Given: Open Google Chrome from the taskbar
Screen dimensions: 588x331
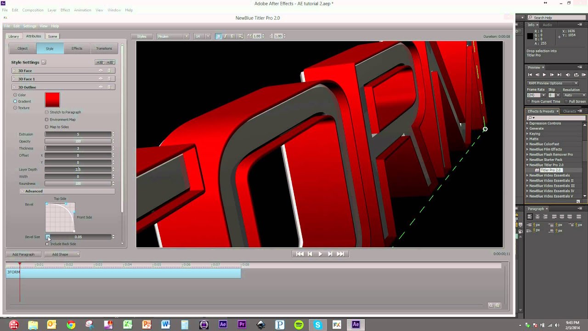Looking at the screenshot, I should pyautogui.click(x=71, y=325).
